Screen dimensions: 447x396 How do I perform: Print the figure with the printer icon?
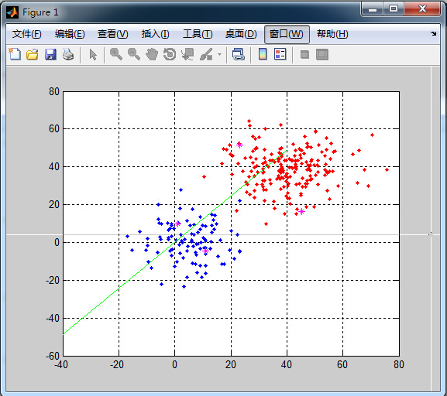pyautogui.click(x=68, y=54)
